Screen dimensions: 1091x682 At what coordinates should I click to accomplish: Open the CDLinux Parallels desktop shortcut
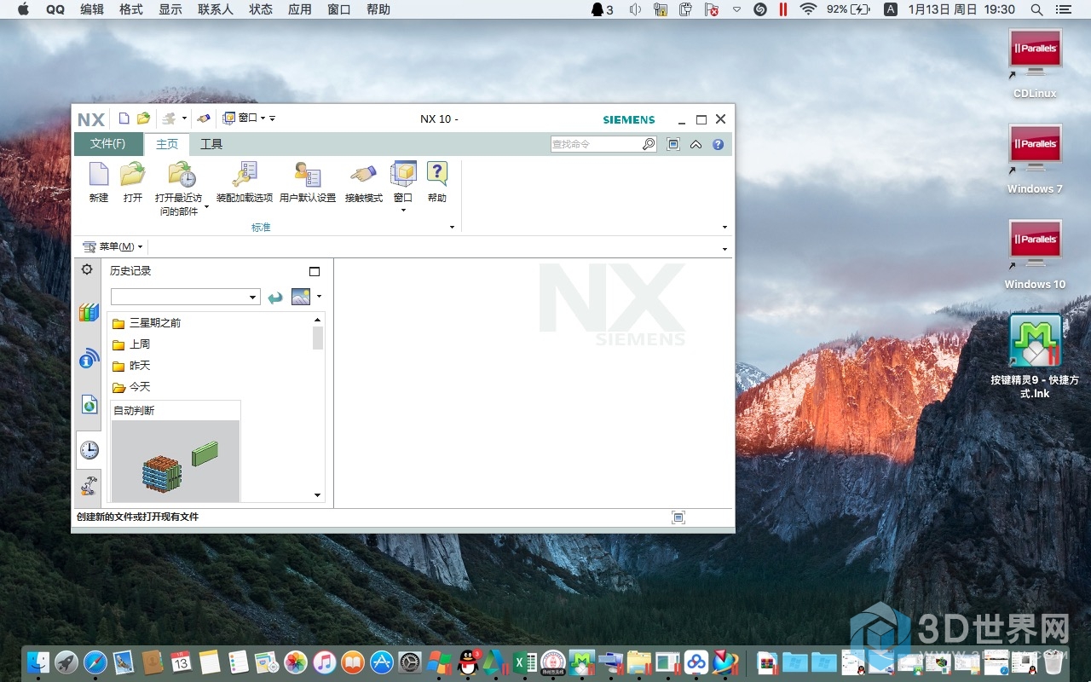click(1035, 64)
